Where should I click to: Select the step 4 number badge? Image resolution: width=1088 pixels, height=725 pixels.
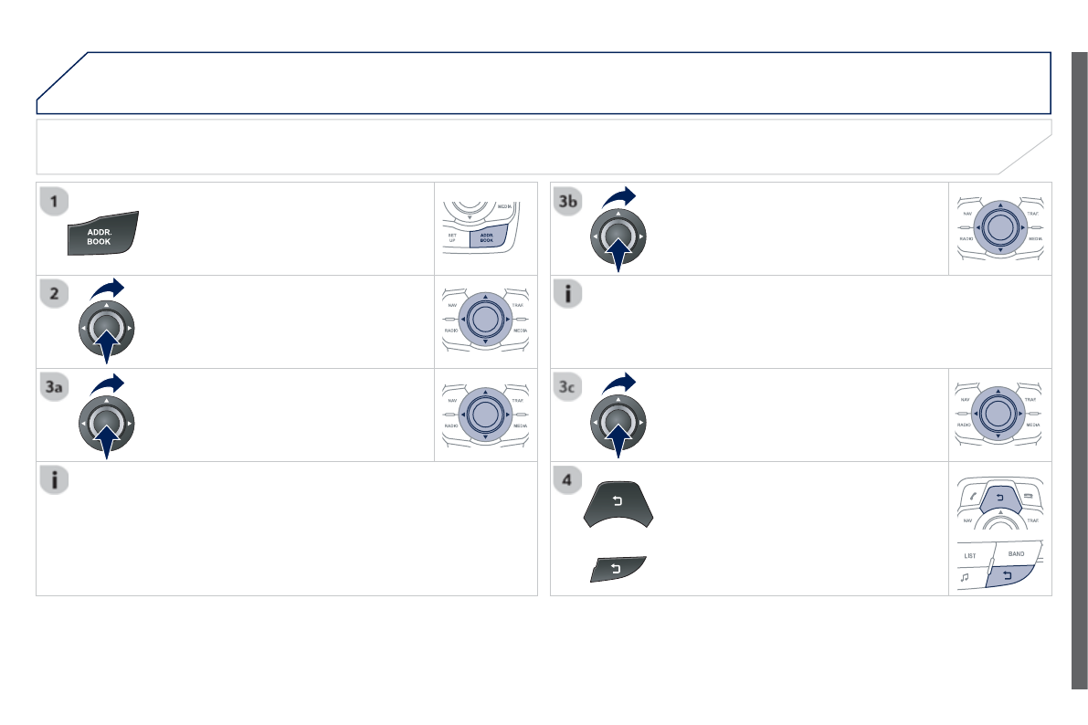pos(567,481)
